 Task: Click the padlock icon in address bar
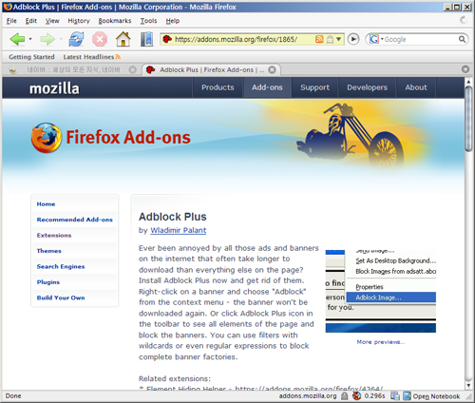tap(330, 39)
